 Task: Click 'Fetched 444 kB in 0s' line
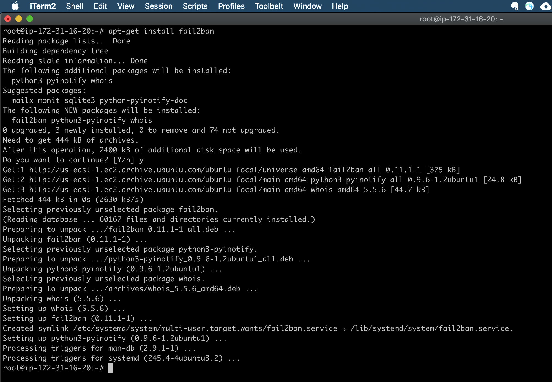pos(73,200)
